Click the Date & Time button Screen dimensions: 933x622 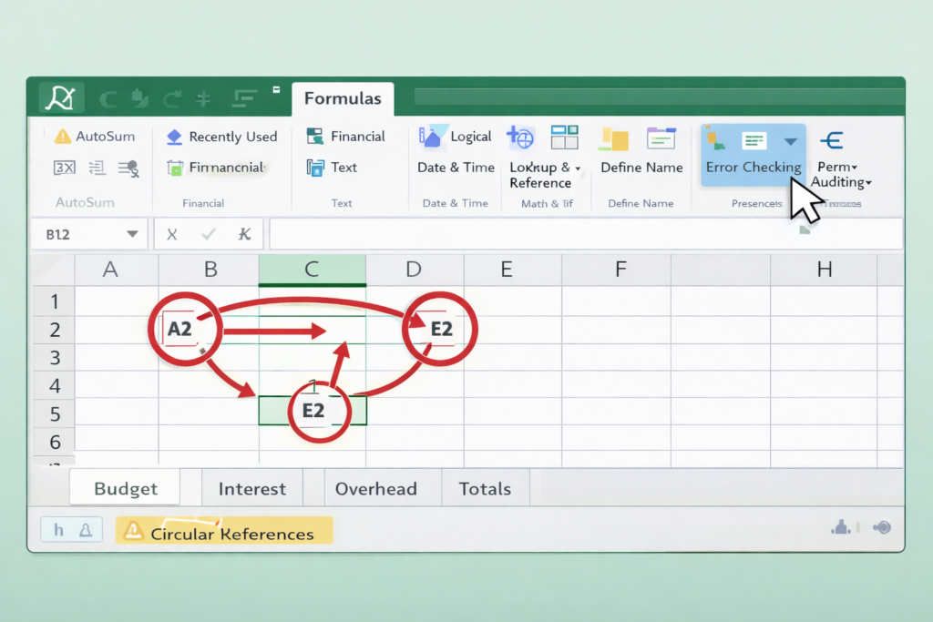456,168
